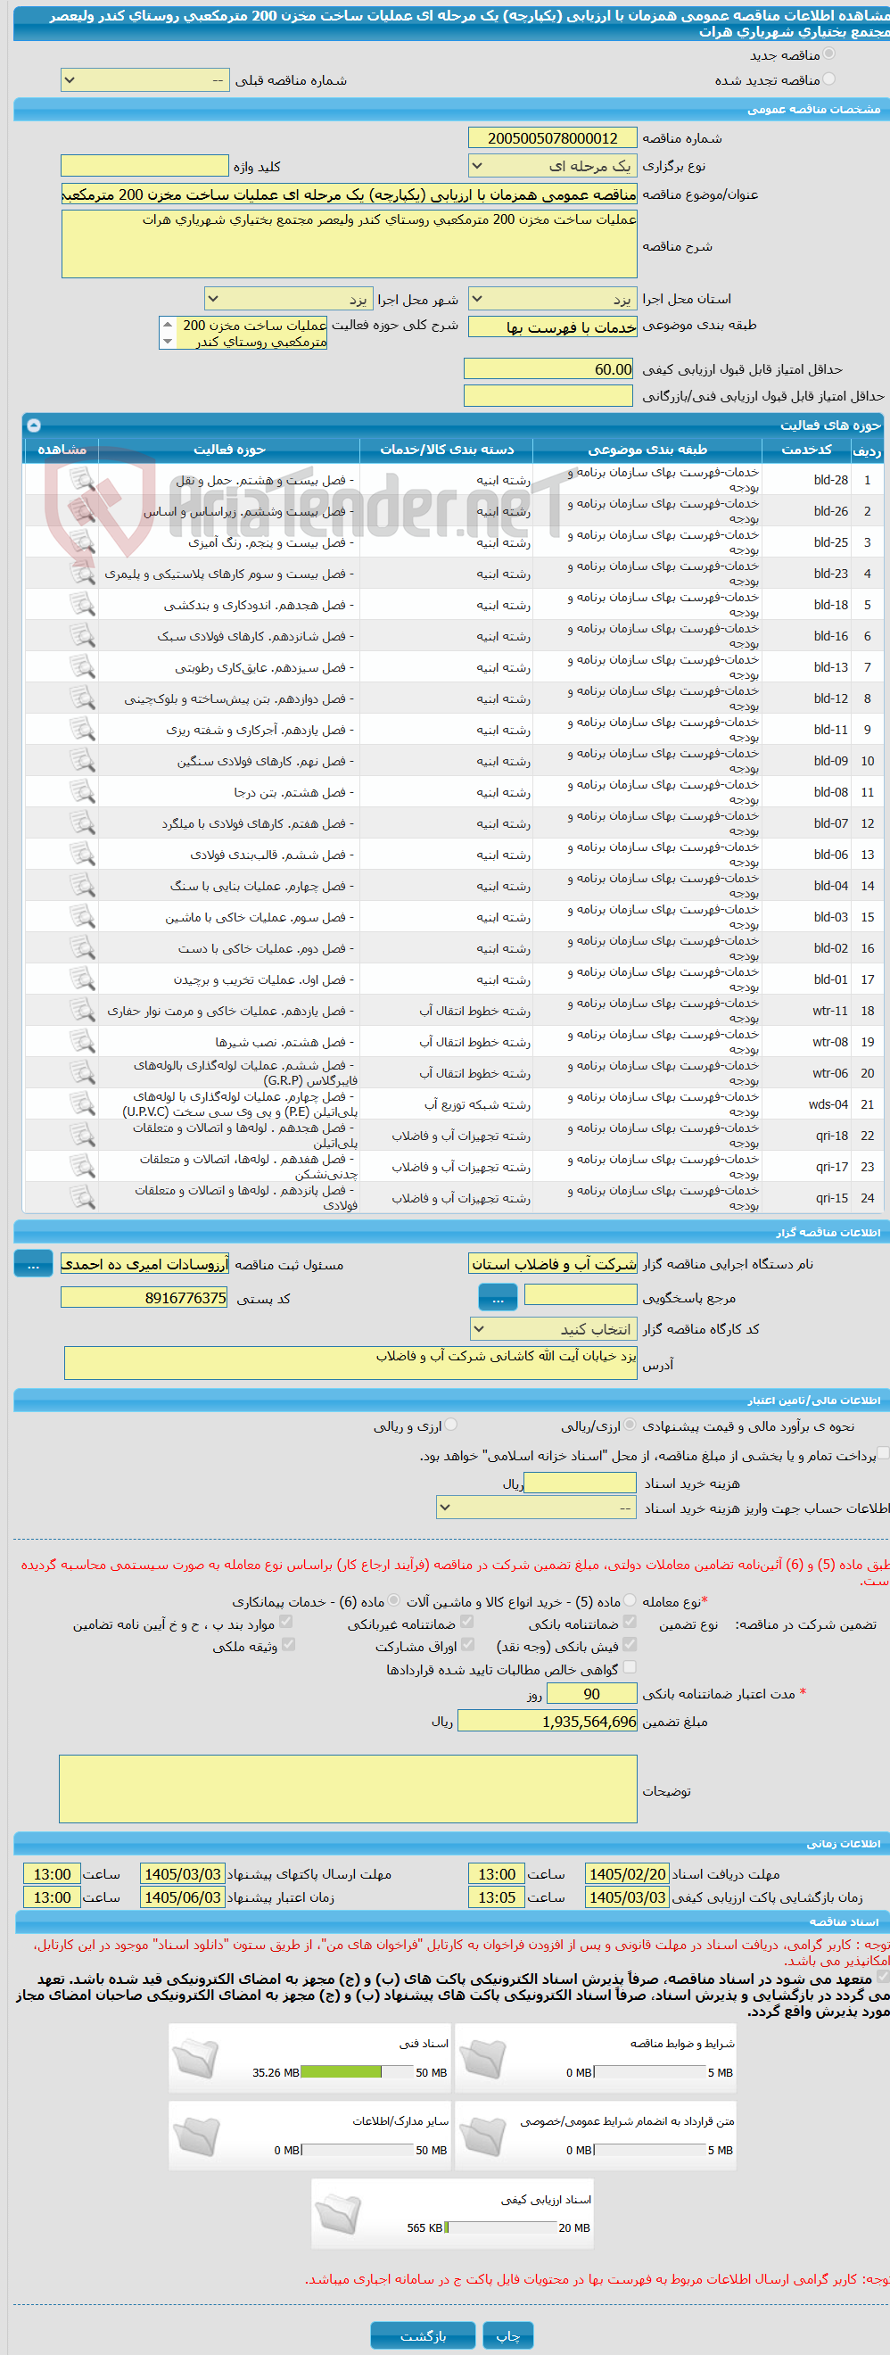
Task: View details icon for row bld-01
Action: pyautogui.click(x=82, y=979)
